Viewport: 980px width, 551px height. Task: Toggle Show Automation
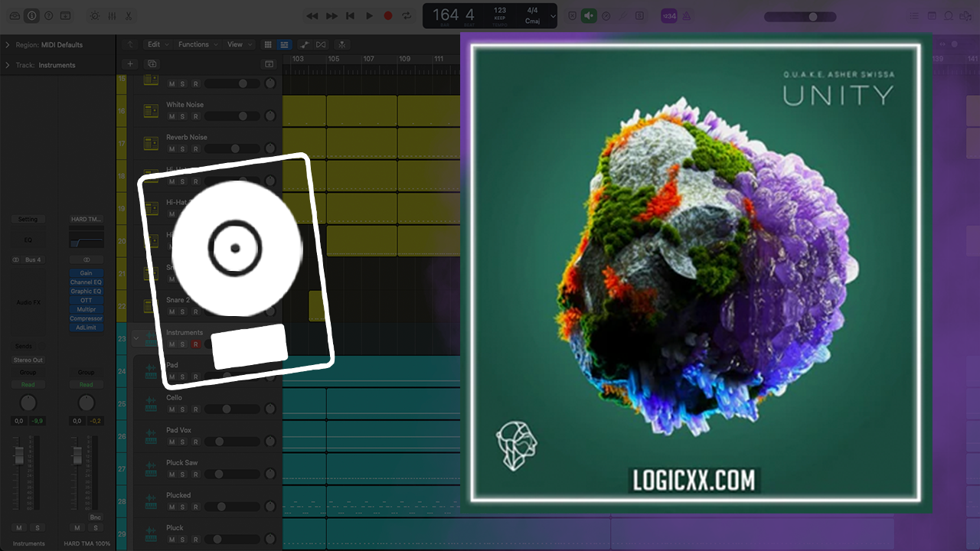pos(304,44)
